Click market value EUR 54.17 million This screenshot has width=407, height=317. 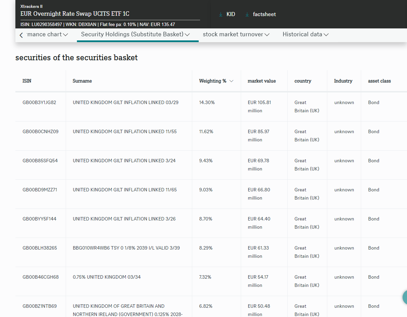click(258, 281)
